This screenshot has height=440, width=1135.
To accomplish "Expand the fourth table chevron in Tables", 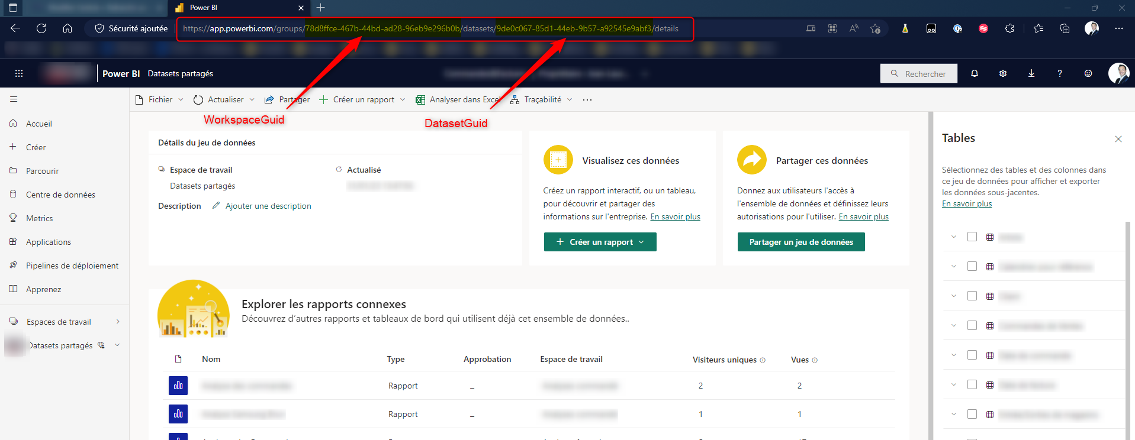I will coord(953,325).
